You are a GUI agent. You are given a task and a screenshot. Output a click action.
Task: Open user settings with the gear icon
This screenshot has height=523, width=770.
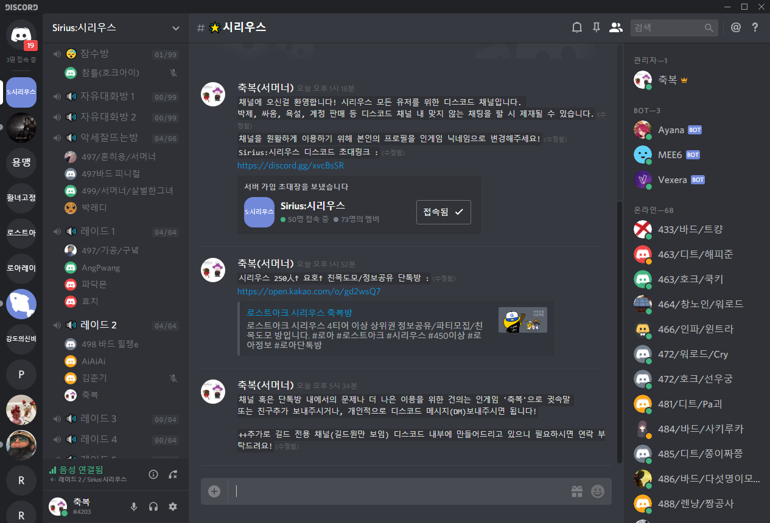tap(173, 507)
